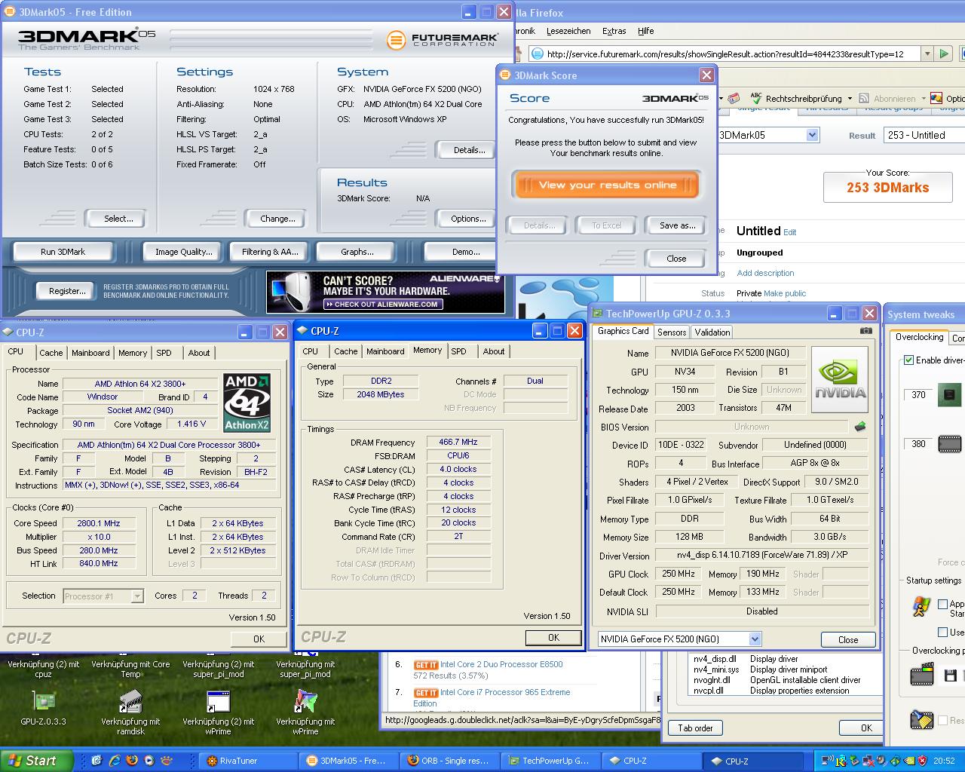
Task: Click 'Intel Core 2 Duo Processor E8500' link
Action: point(501,664)
